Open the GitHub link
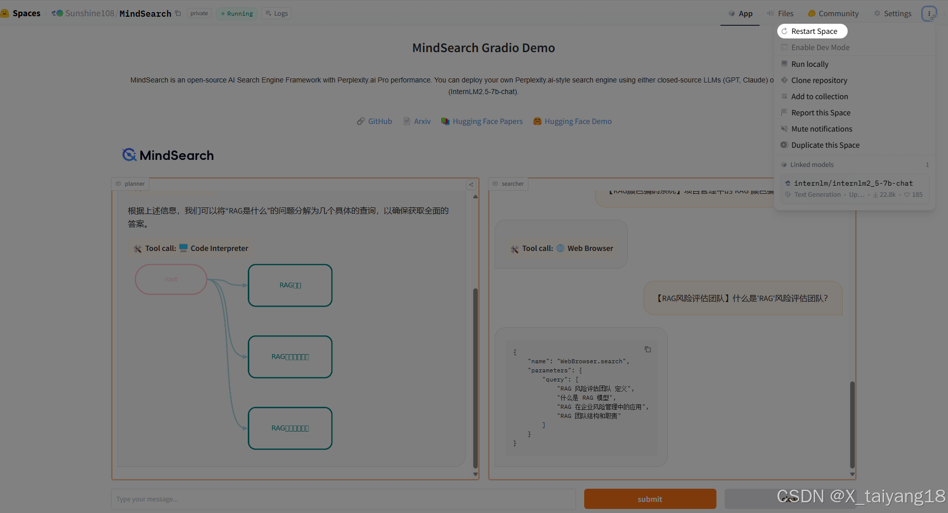 coord(374,121)
